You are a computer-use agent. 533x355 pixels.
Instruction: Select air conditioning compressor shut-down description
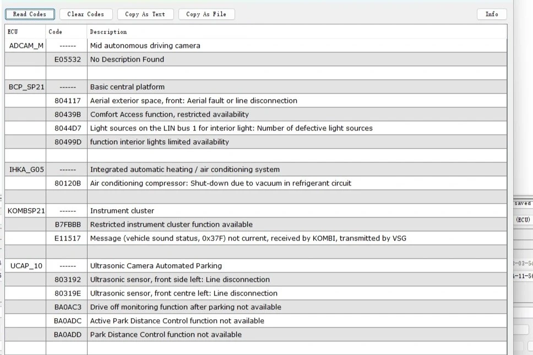220,183
